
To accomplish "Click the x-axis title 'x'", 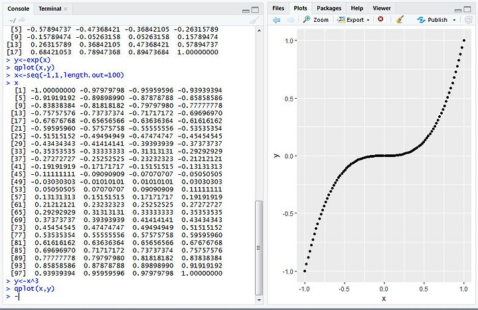I will click(x=384, y=299).
